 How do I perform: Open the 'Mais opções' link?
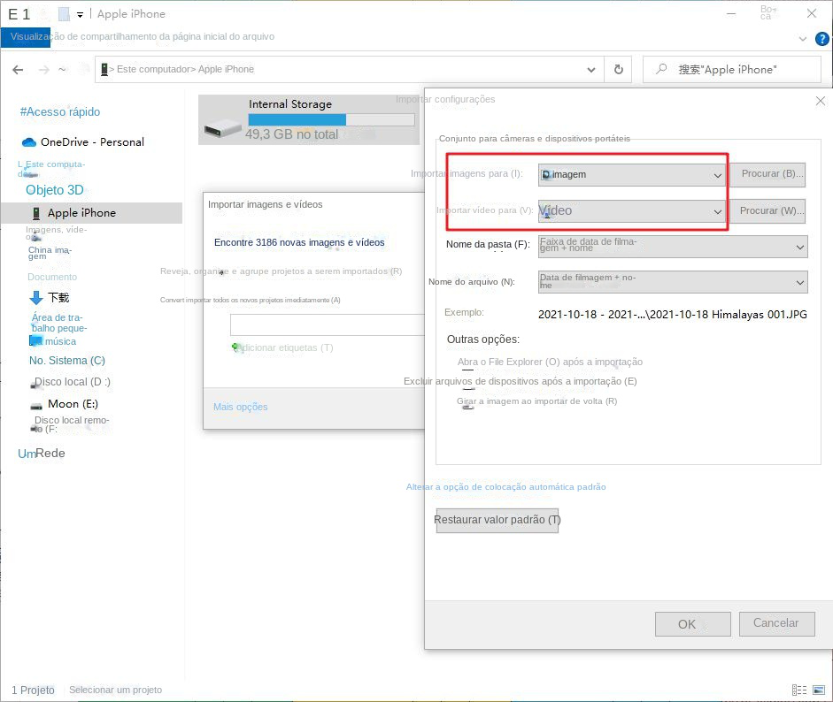(x=241, y=407)
